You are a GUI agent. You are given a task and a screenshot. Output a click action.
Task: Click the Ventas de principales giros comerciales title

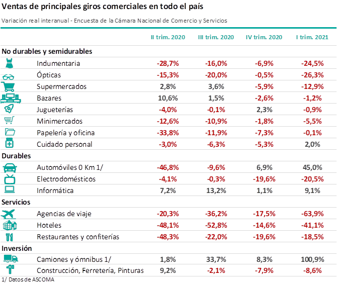tap(102, 7)
